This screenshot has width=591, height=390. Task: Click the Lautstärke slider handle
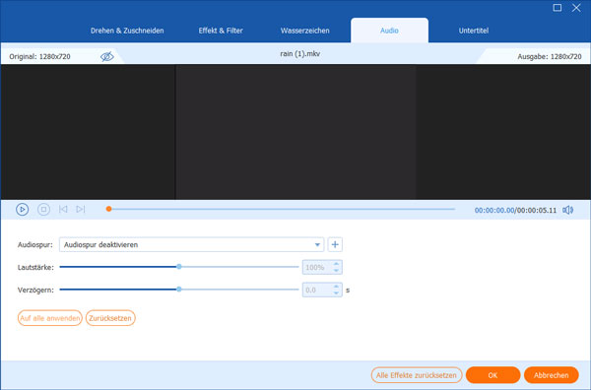coord(179,267)
